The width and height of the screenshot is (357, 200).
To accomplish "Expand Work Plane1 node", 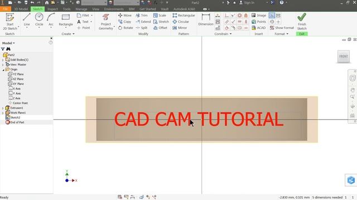I will pyautogui.click(x=3, y=113).
